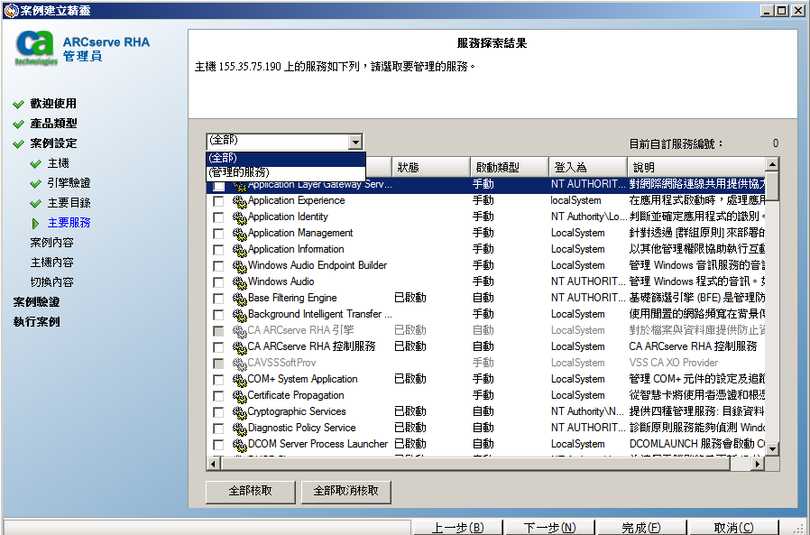Click the CA technologies logo

(x=36, y=49)
